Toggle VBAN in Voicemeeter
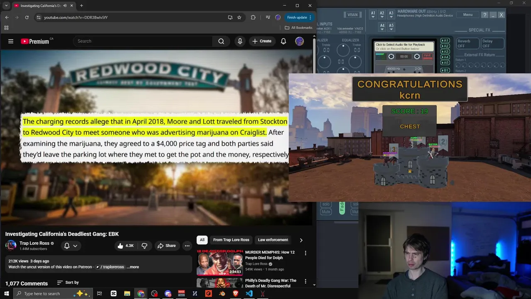The width and height of the screenshot is (531, 299). [353, 15]
